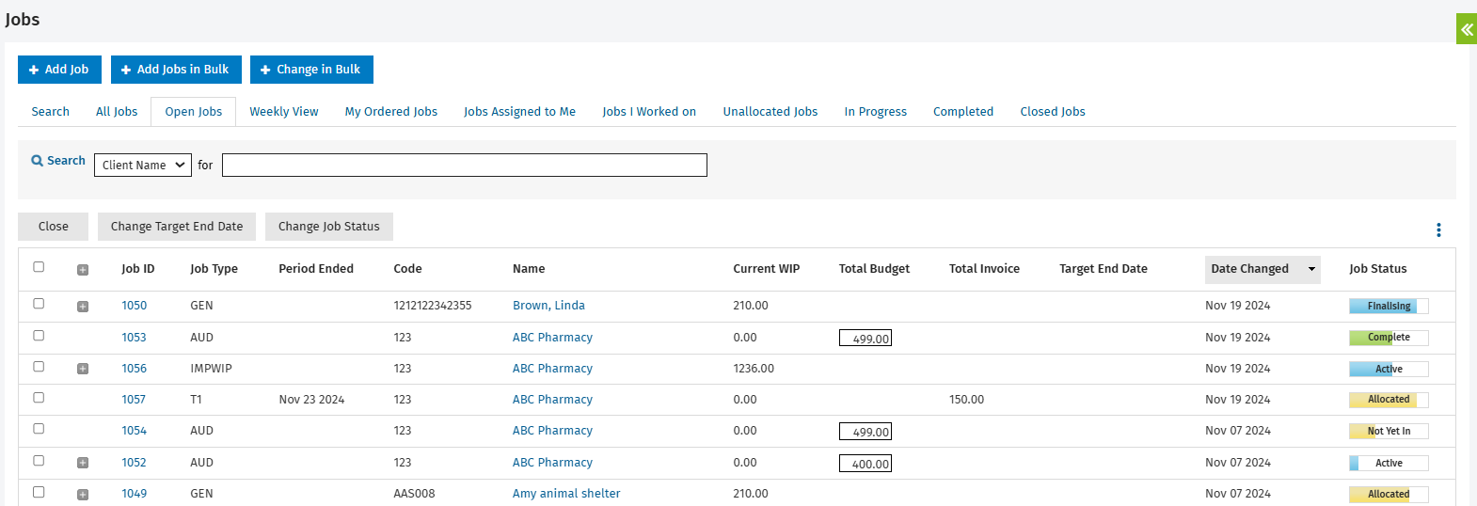
Task: Open Date Changed column sort dropdown
Action: point(1311,269)
